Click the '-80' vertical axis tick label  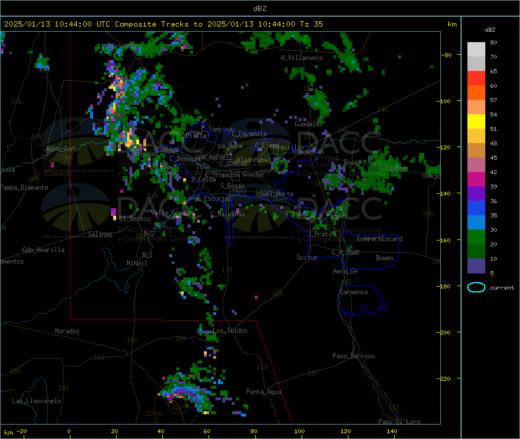(447, 55)
